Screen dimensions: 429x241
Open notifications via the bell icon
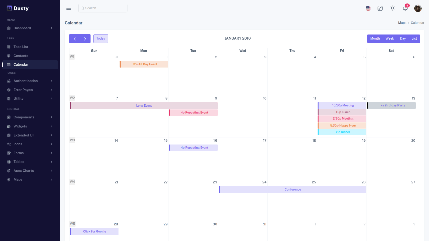pos(405,8)
